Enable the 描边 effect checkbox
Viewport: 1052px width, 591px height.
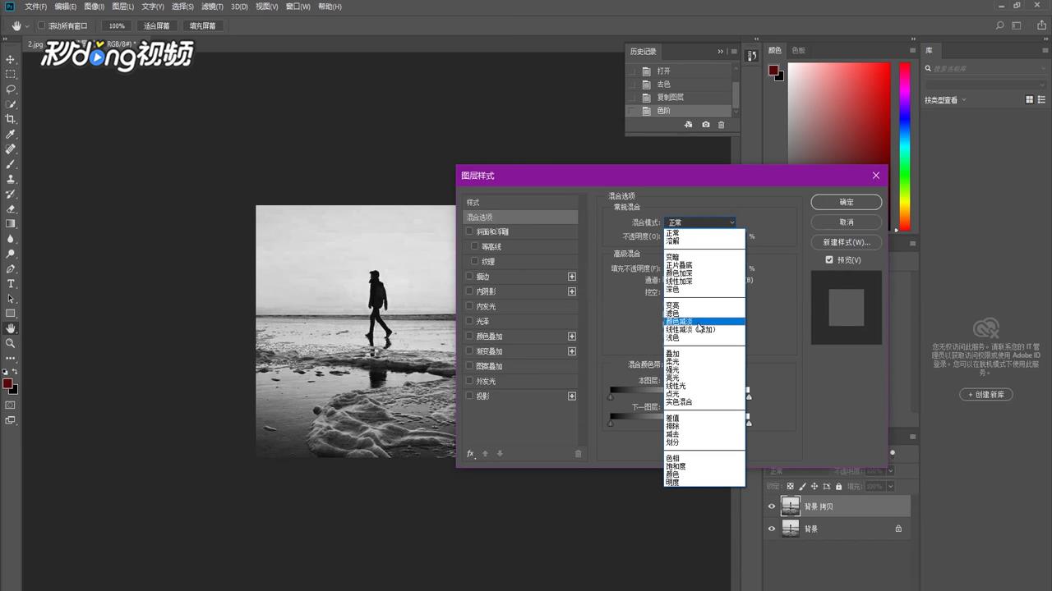(x=469, y=276)
